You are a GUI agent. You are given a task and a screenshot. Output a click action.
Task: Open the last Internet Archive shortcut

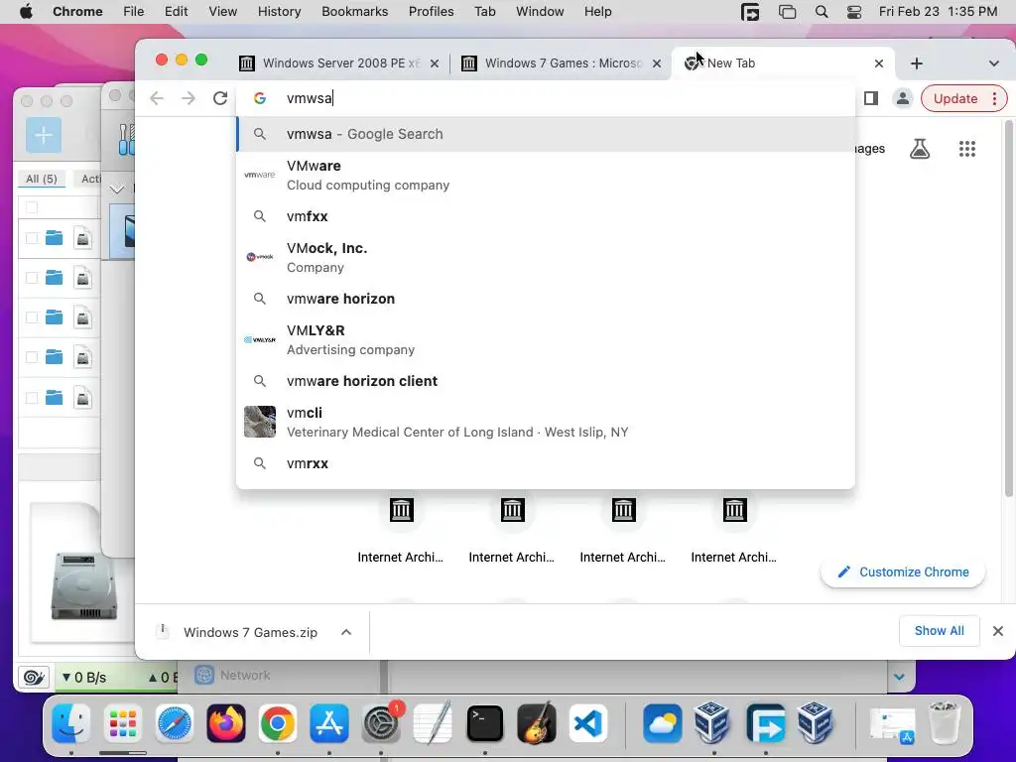pos(734,530)
